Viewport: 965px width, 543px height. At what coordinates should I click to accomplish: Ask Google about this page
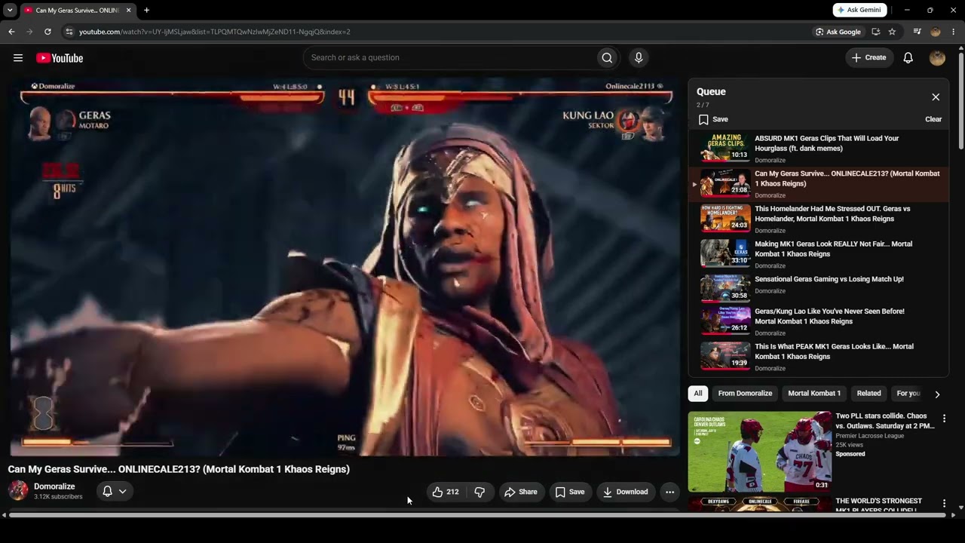[838, 32]
